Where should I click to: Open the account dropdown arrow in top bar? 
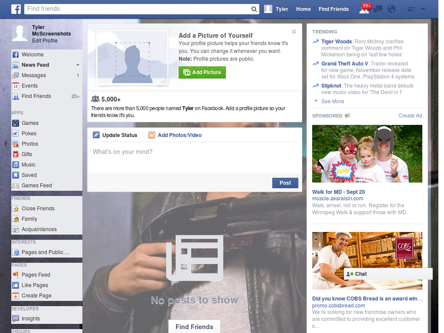click(x=423, y=10)
